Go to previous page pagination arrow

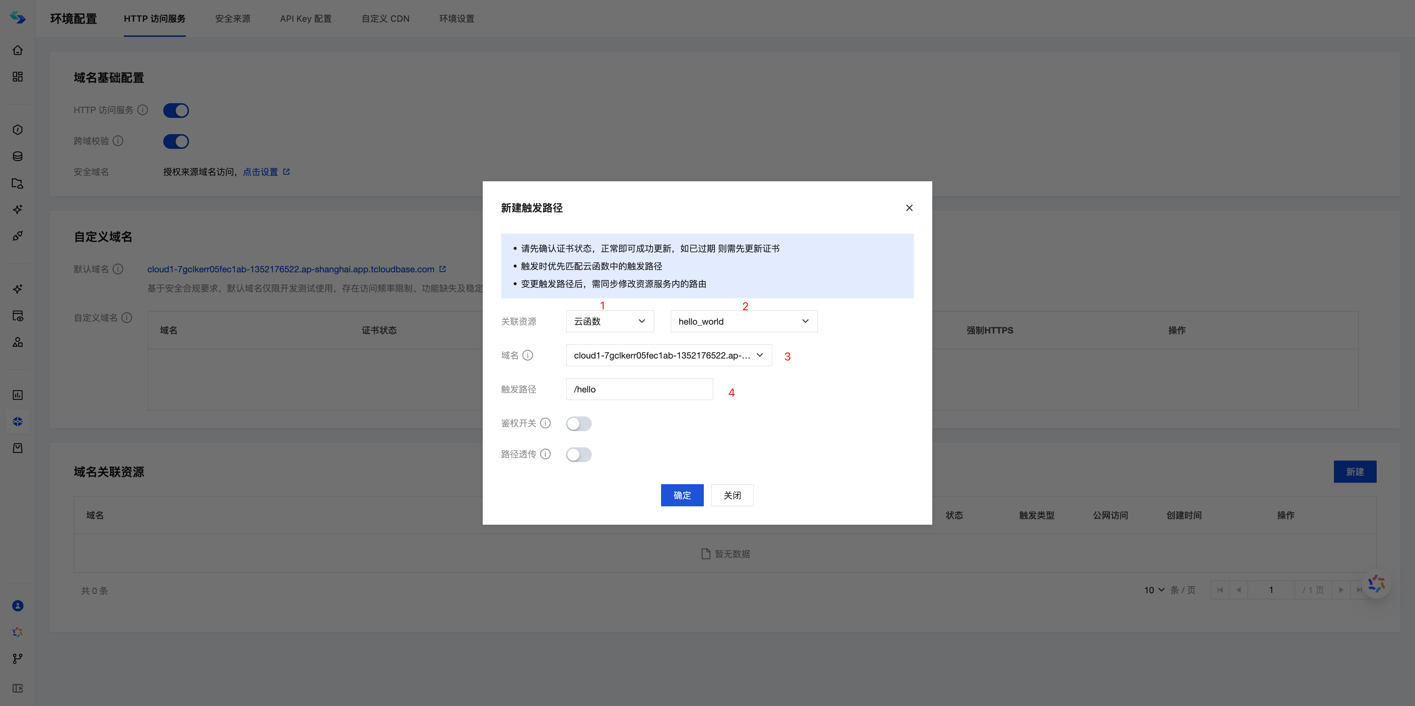tap(1238, 590)
